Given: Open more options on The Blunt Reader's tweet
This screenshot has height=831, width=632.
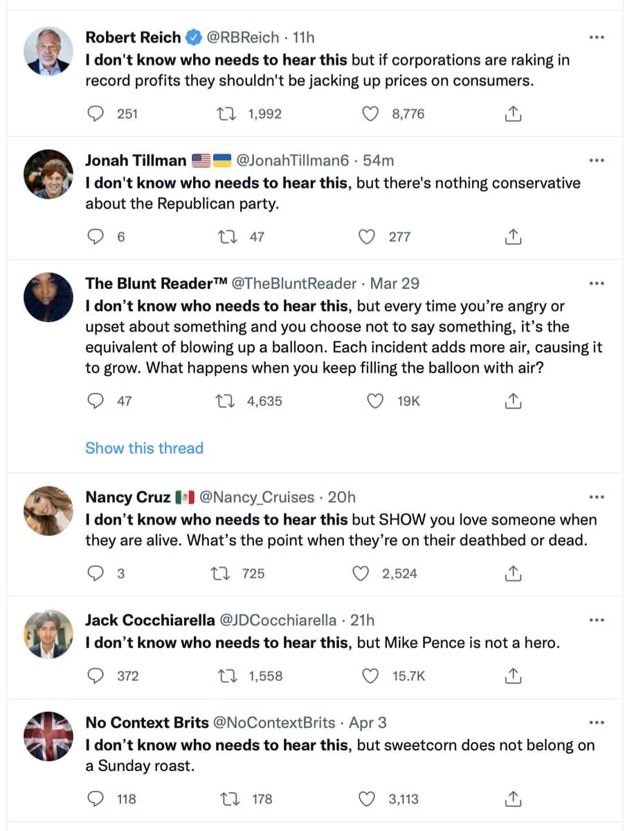Looking at the screenshot, I should [596, 283].
